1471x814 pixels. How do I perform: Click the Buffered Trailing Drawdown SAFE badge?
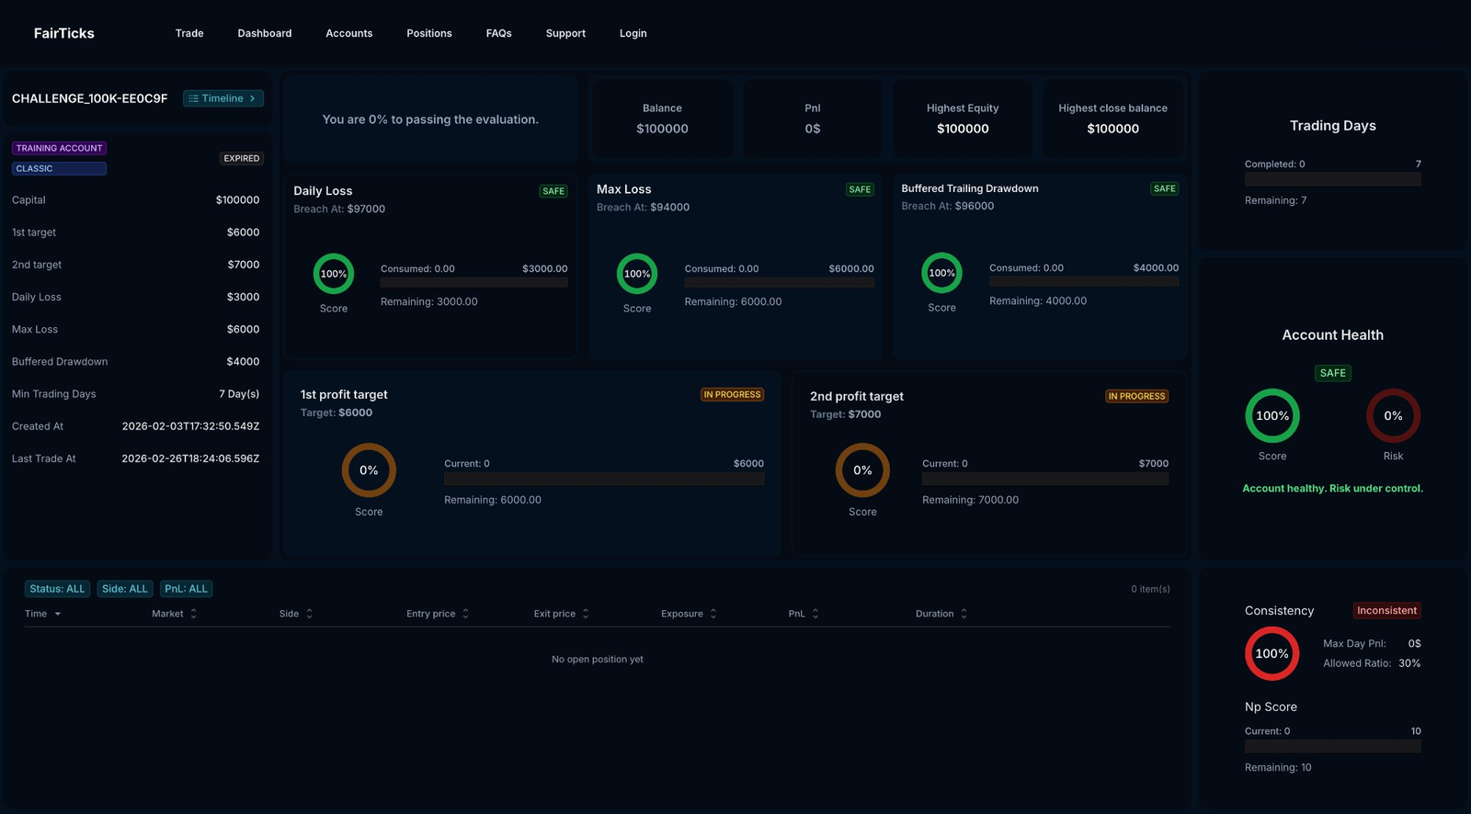1165,188
